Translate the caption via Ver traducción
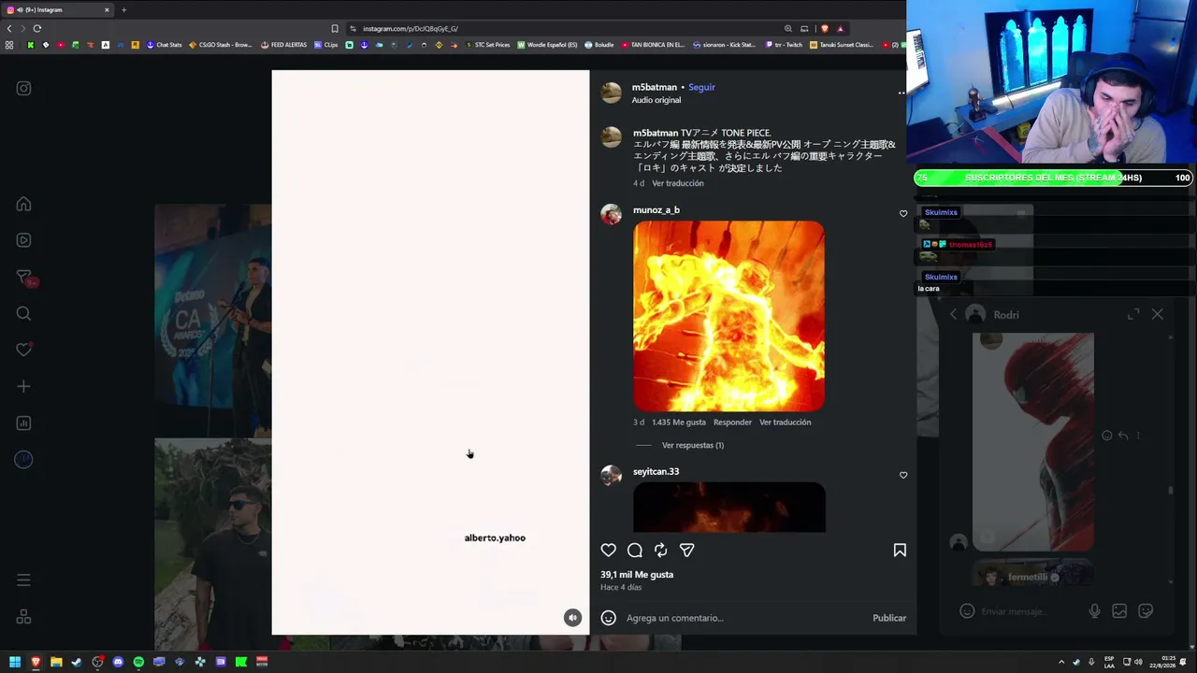This screenshot has width=1197, height=673. (678, 184)
